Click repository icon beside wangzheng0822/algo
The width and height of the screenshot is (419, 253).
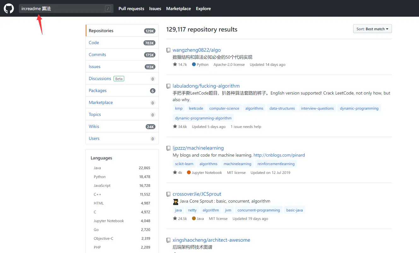(x=168, y=50)
